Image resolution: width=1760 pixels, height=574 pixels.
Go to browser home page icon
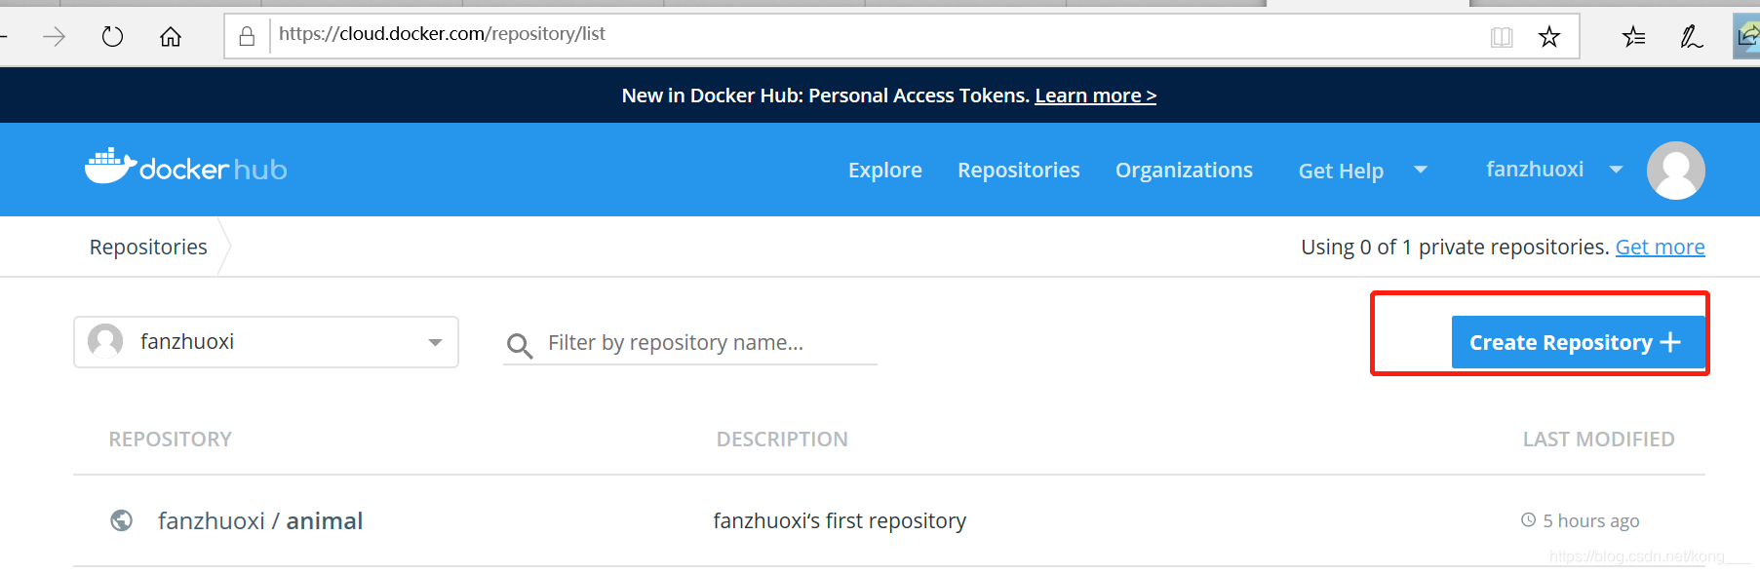point(171,37)
